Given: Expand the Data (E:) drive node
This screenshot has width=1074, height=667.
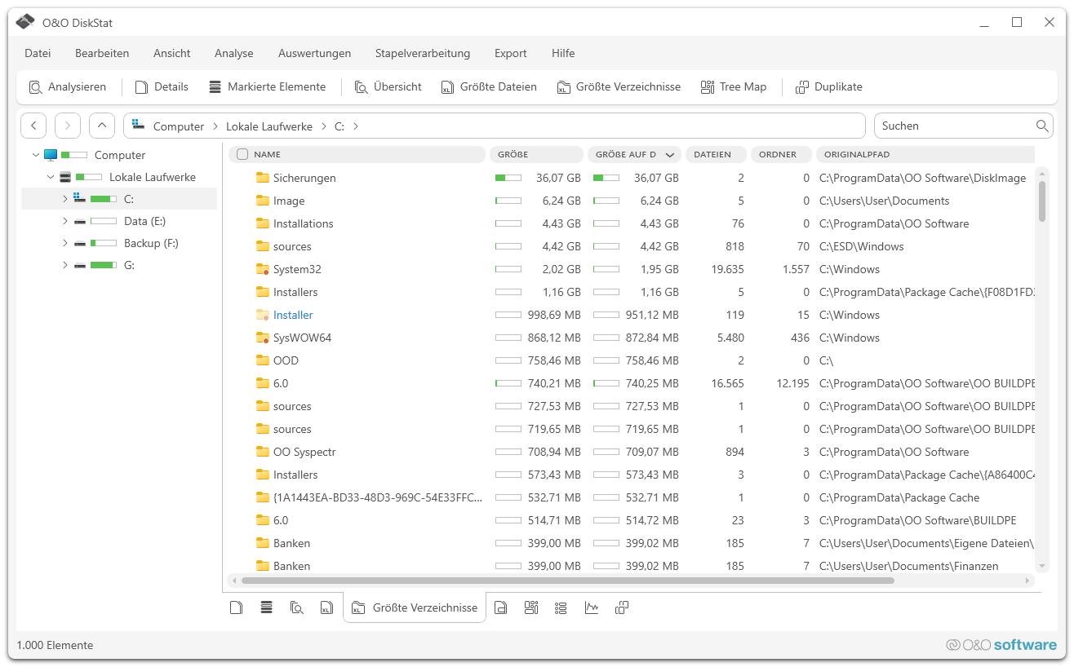Looking at the screenshot, I should (65, 221).
